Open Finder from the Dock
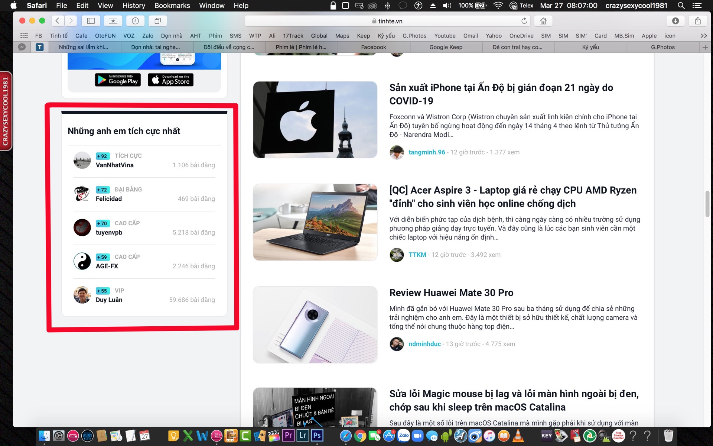The height and width of the screenshot is (446, 713). coord(44,436)
